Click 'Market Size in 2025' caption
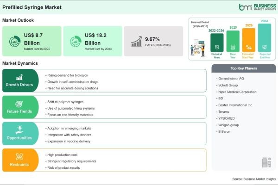The image size is (278, 185). (x=37, y=49)
